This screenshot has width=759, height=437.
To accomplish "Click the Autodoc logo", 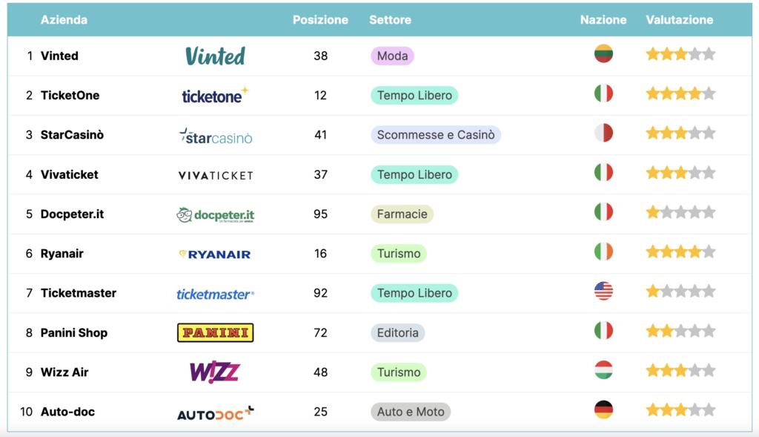I will pos(215,413).
